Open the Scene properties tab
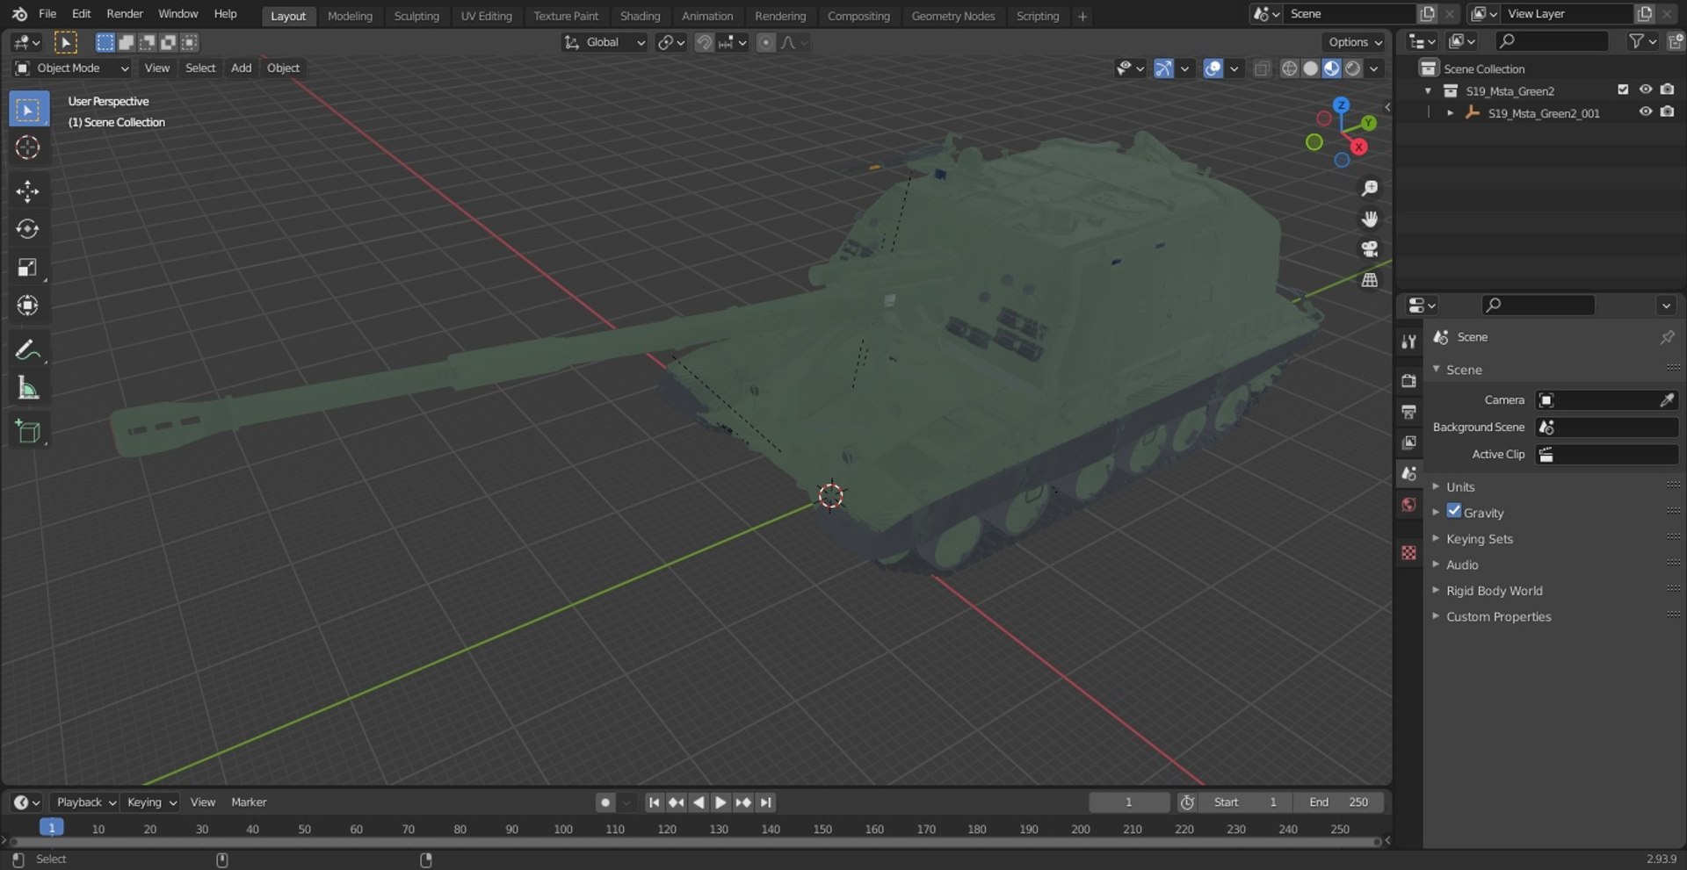 click(1409, 473)
